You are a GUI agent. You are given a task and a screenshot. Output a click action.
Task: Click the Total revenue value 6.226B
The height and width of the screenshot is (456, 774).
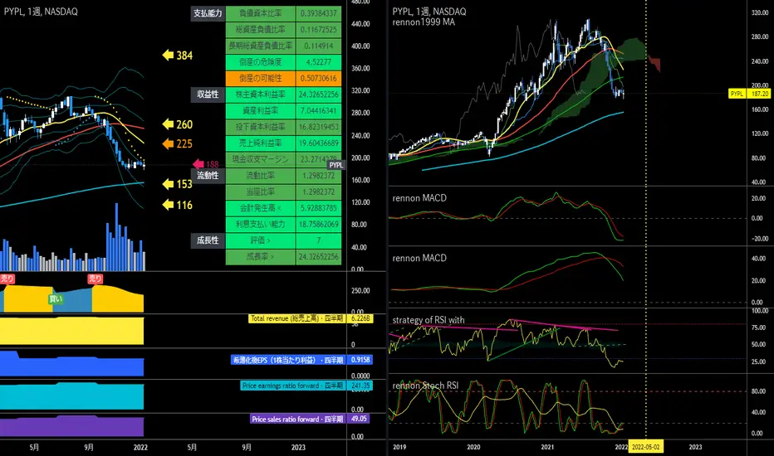point(360,318)
